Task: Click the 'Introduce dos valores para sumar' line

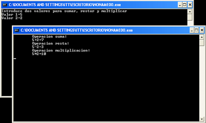Action: click(x=64, y=11)
